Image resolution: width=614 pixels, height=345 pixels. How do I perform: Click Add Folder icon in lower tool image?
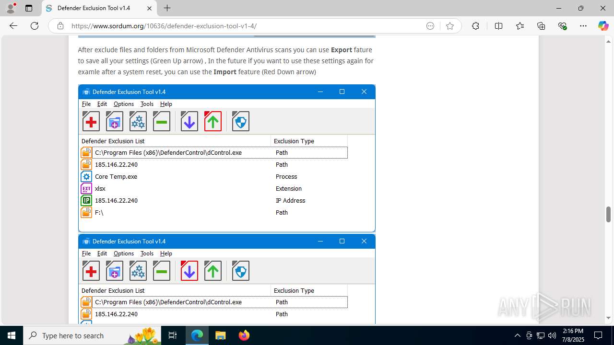114,271
